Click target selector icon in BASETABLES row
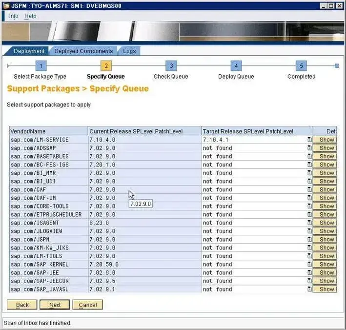The image size is (346, 330). (309, 156)
